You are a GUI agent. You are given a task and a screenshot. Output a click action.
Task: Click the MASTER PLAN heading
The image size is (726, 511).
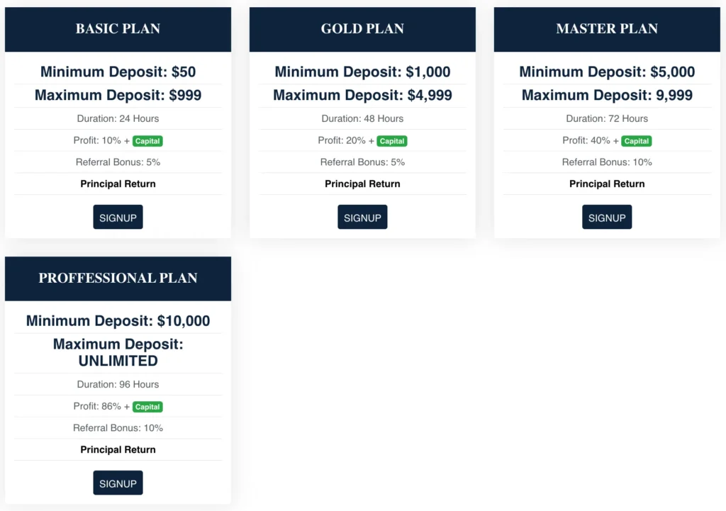[x=607, y=29]
